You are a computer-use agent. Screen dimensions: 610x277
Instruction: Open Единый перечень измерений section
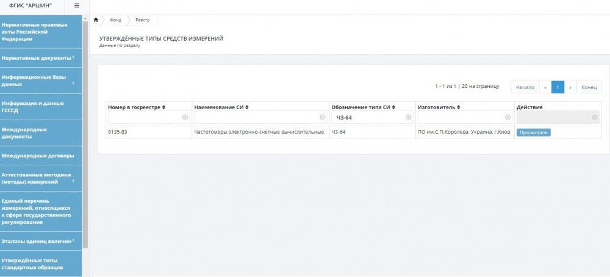(41, 212)
